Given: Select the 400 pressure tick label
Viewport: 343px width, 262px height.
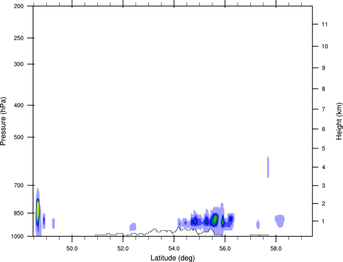Looking at the screenshot, I should click(19, 105).
